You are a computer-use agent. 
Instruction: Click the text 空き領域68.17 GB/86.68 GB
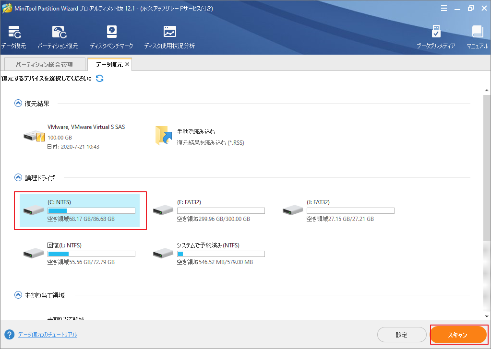click(x=81, y=219)
